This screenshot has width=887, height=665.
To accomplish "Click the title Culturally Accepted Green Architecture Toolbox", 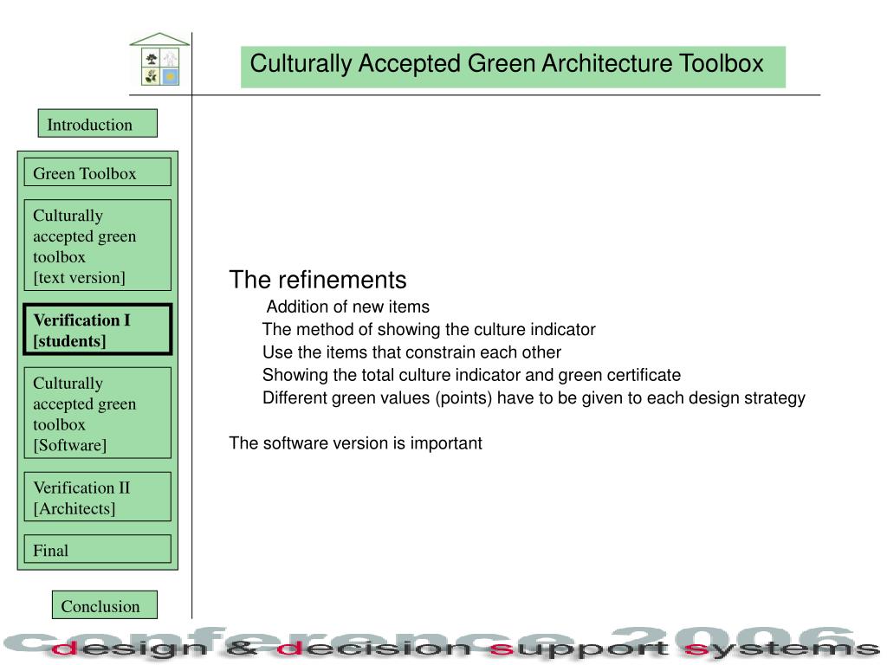I will pos(513,67).
